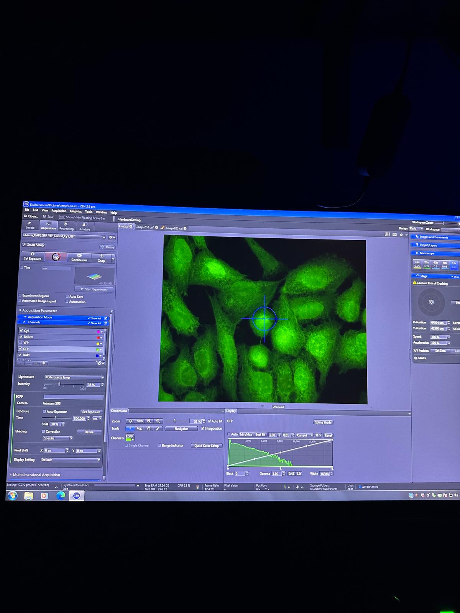Expand the Multidimensional Acquisition section
Viewport: 460px width, 613px height.
(x=36, y=475)
